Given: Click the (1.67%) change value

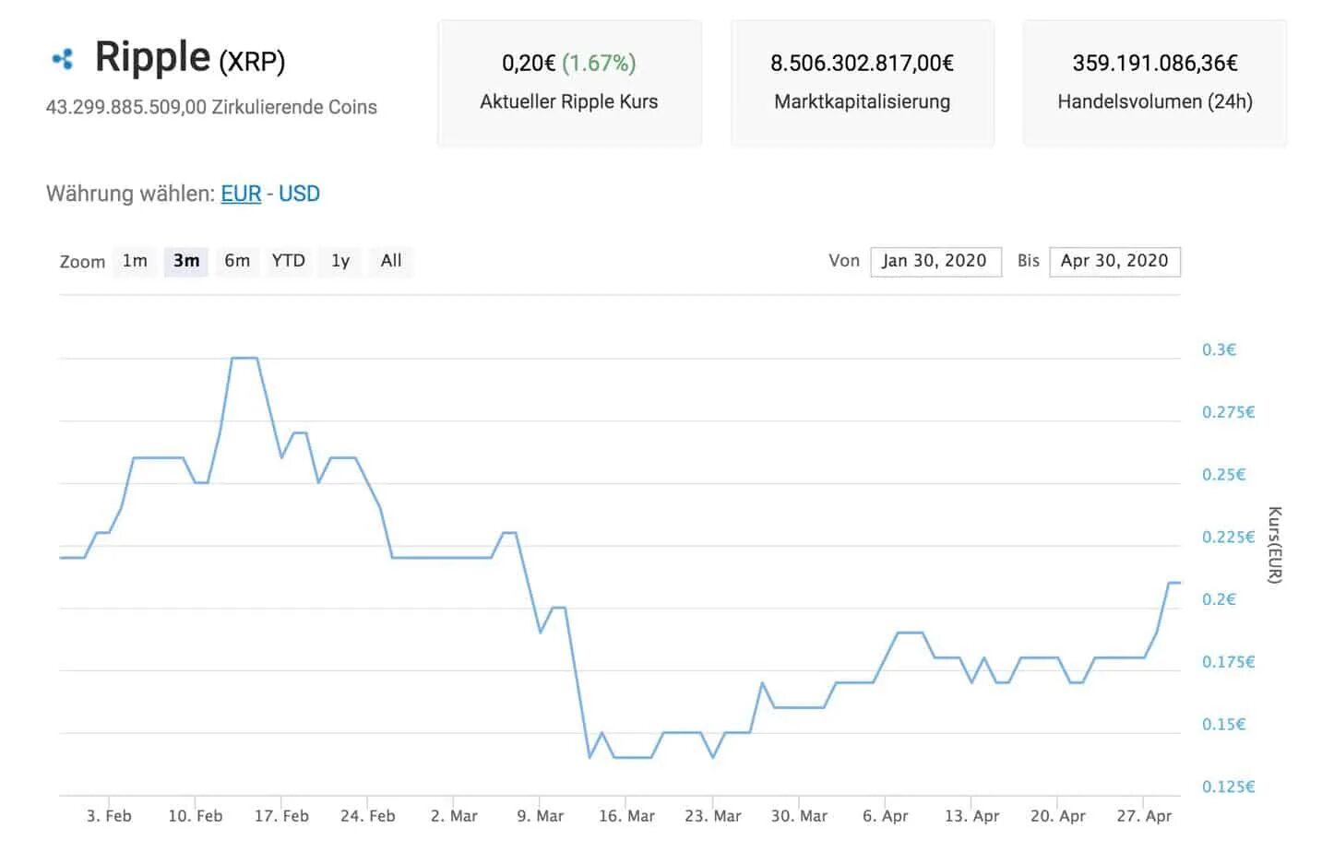Looking at the screenshot, I should [599, 64].
